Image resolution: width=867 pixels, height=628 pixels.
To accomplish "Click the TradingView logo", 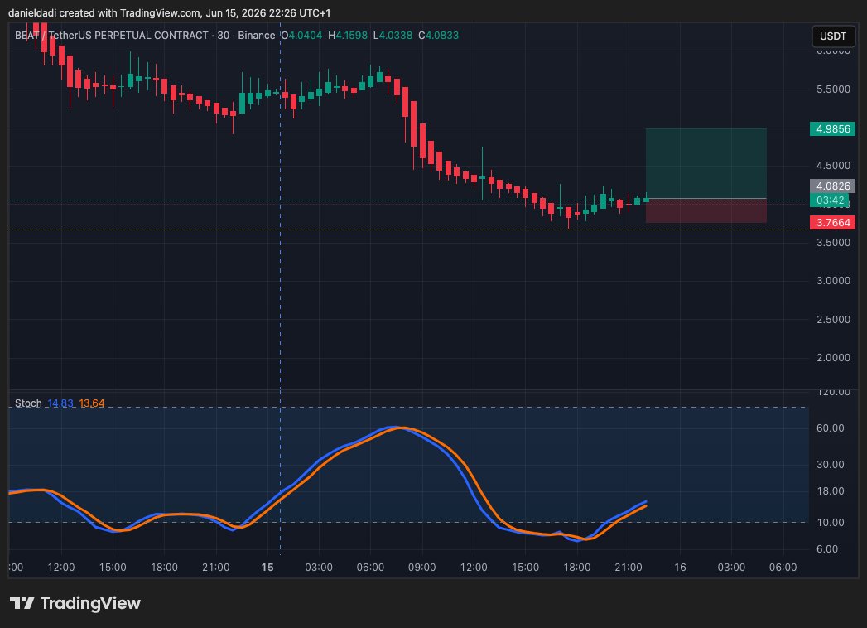I will pyautogui.click(x=75, y=603).
